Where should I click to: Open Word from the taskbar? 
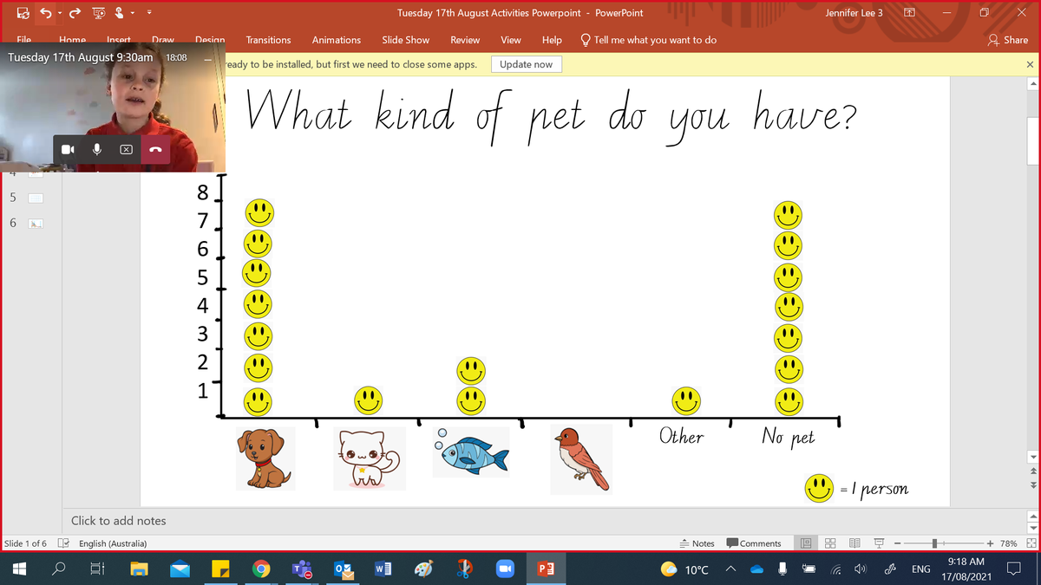381,569
